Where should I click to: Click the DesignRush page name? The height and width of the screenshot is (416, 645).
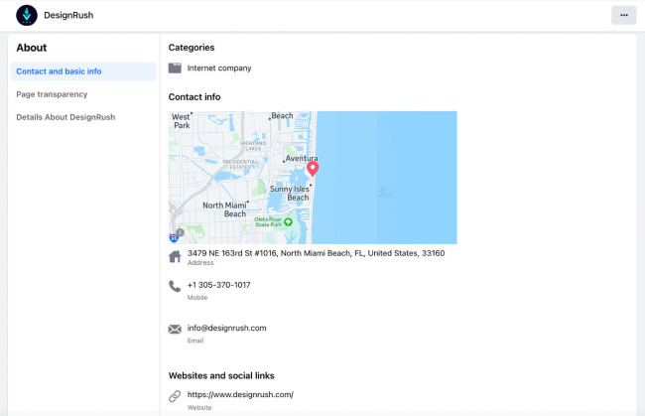68,15
